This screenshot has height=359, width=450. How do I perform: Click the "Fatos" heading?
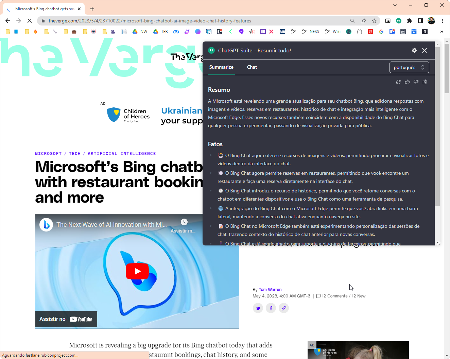[215, 144]
